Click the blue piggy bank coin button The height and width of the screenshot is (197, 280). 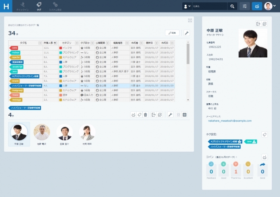point(256,6)
